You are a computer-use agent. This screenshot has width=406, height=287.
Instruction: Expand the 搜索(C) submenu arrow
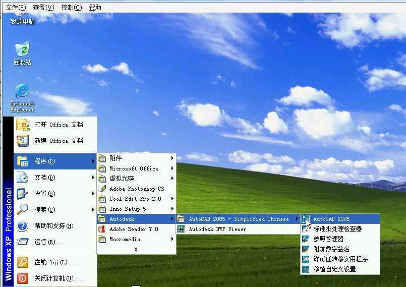pyautogui.click(x=93, y=209)
